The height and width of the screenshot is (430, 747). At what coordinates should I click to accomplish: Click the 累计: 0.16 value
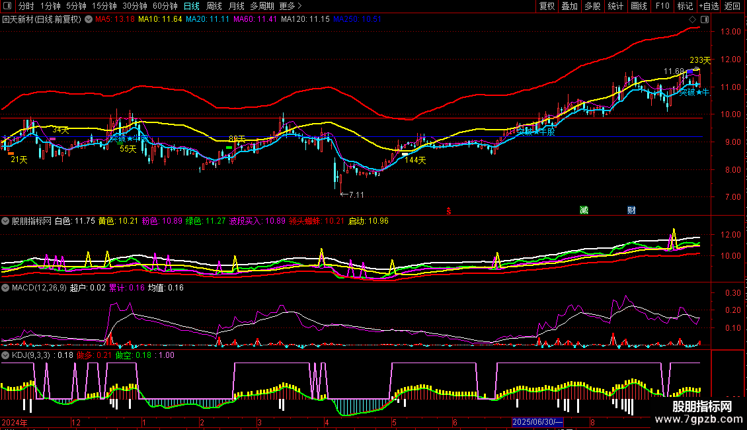tap(127, 288)
